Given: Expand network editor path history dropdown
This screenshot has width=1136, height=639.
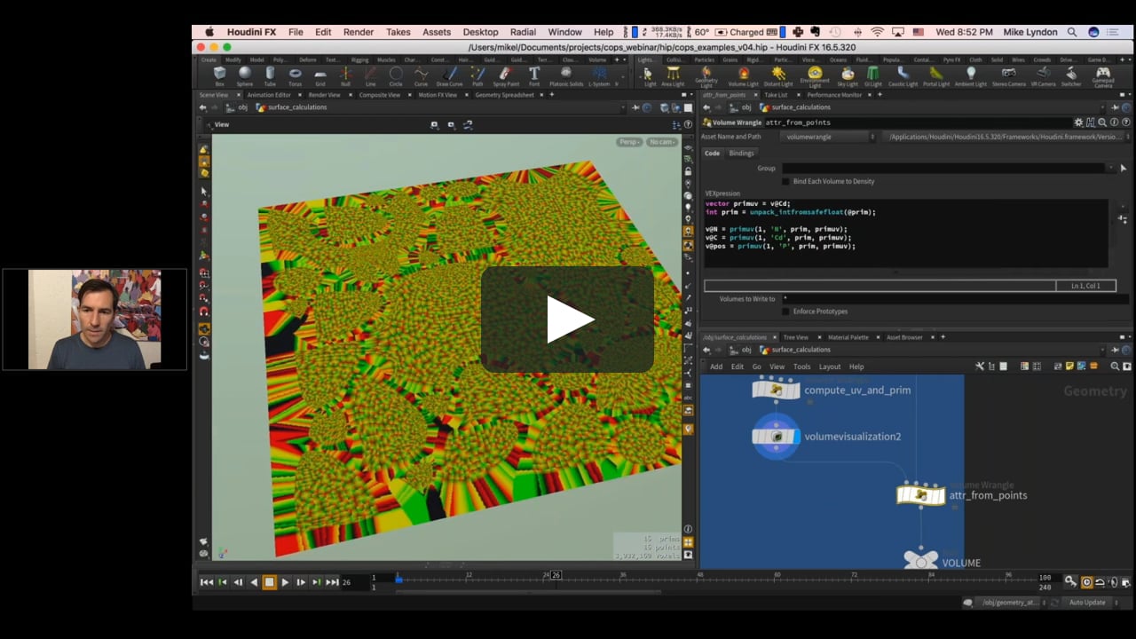Looking at the screenshot, I should tap(1103, 350).
